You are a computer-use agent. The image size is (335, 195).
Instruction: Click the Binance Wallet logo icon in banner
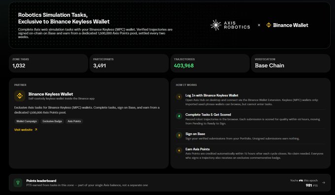point(268,25)
